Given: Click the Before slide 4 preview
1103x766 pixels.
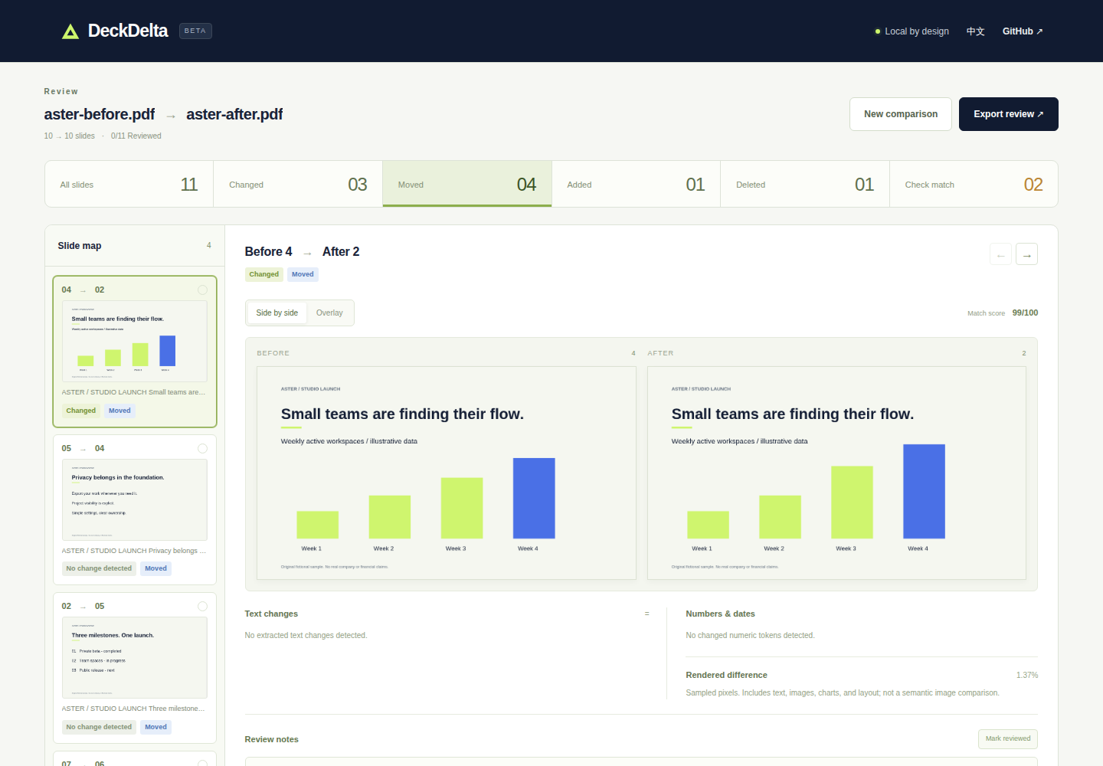Looking at the screenshot, I should coord(447,473).
